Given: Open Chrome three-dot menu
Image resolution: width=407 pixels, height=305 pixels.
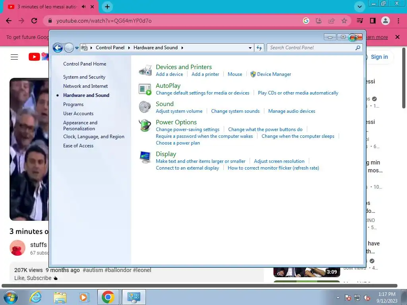Looking at the screenshot, I should point(398,21).
